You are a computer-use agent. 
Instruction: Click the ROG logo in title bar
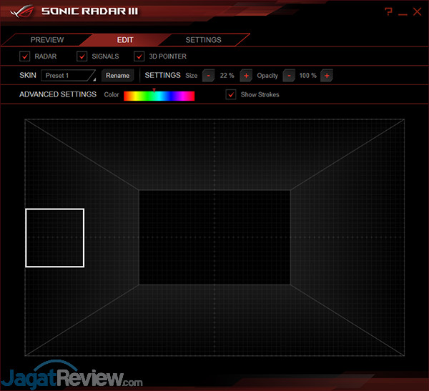point(22,11)
